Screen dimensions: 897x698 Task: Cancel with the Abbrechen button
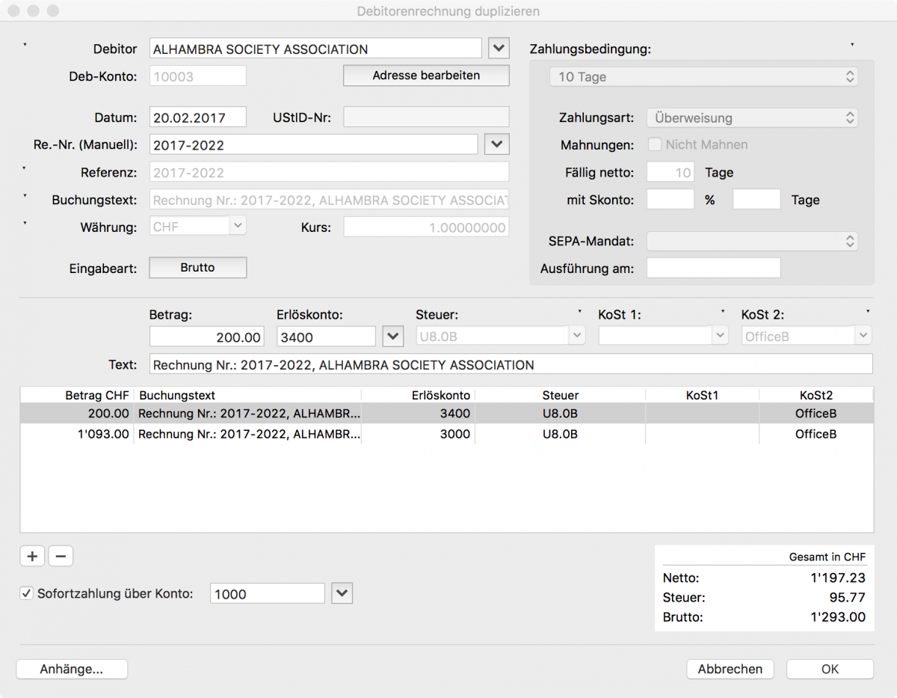pos(730,669)
